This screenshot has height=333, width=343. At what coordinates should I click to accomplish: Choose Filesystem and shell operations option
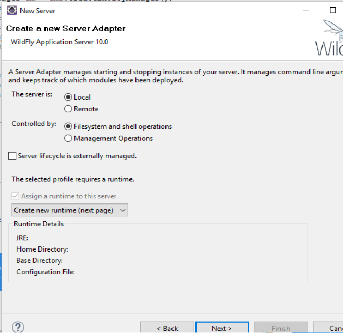pos(68,126)
